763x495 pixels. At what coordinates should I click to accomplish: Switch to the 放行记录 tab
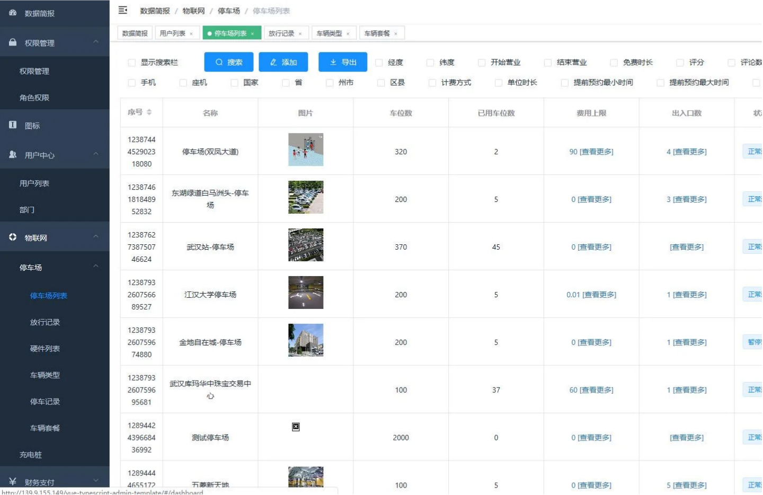pos(282,32)
